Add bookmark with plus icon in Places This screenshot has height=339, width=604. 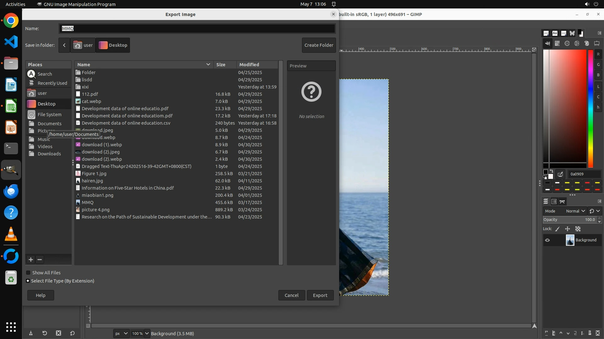click(x=31, y=260)
